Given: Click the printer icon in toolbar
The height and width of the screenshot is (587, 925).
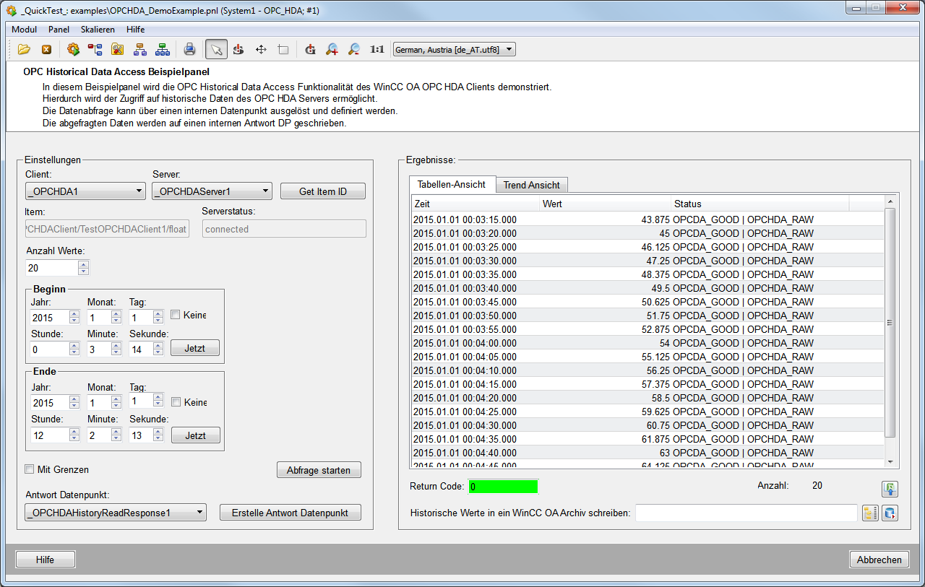Looking at the screenshot, I should point(189,49).
